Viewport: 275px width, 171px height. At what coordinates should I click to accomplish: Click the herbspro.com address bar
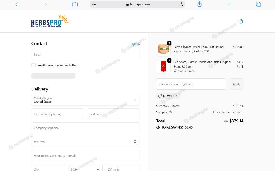pyautogui.click(x=137, y=4)
